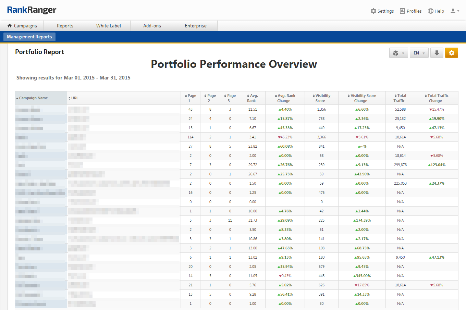The image size is (466, 310).
Task: Sort by Visibility Score column header
Action: (x=321, y=98)
